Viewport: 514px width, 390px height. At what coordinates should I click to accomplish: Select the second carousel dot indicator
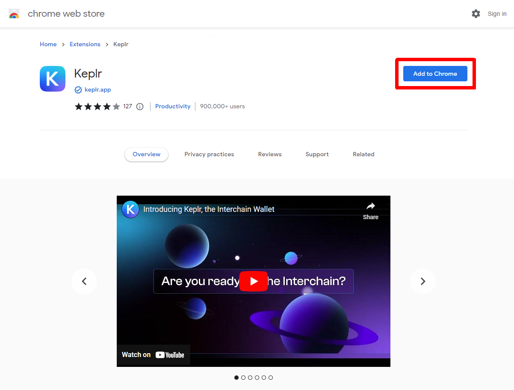[x=243, y=378]
